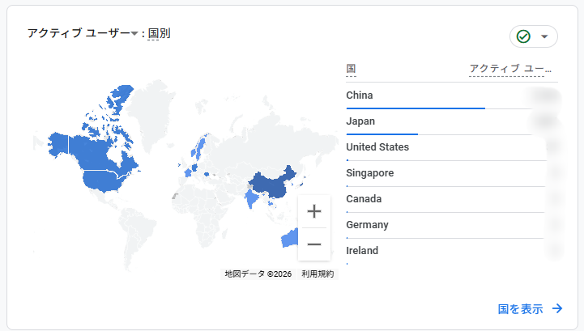Open the 利用規約 terms link

317,274
